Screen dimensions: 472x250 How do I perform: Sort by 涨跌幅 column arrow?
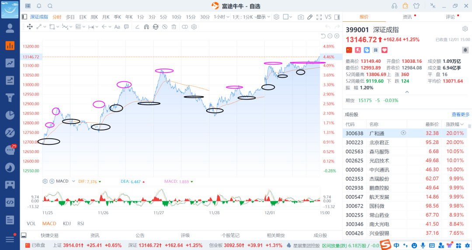(462, 124)
